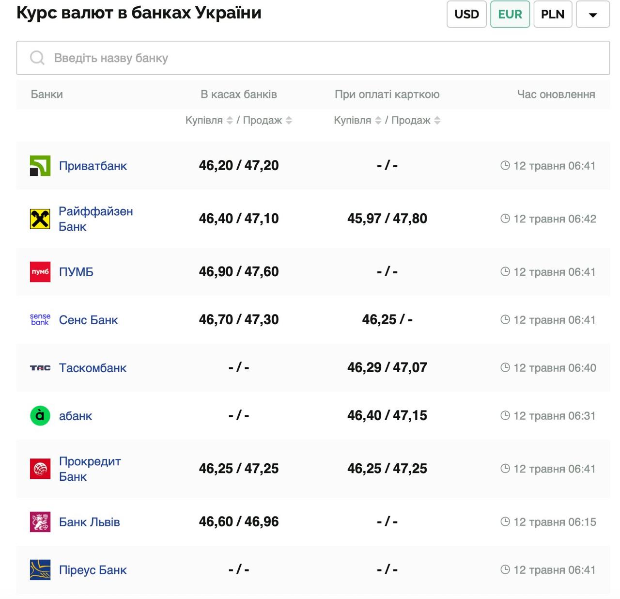Screen dimensions: 620x599
Task: Expand the additional currencies dropdown arrow
Action: (x=592, y=15)
